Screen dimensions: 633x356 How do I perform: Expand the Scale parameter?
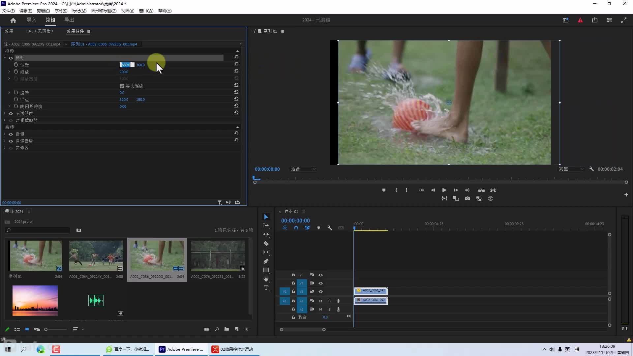pos(9,72)
